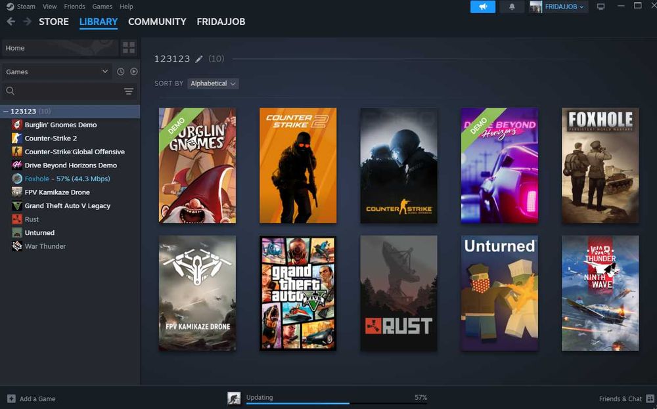Open the FRIDAJJOB profile tab
The image size is (657, 409).
[x=221, y=22]
